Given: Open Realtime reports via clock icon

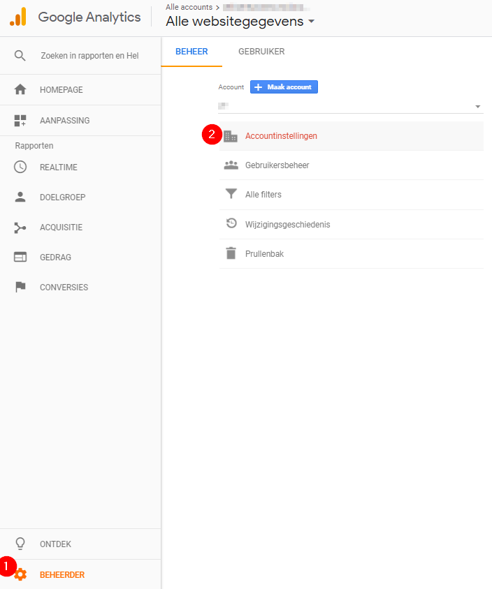Looking at the screenshot, I should 20,167.
